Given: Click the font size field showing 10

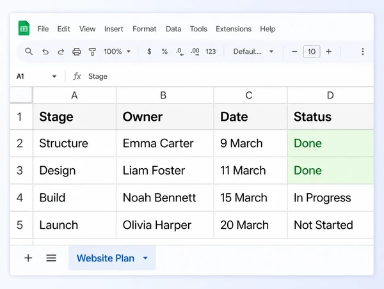Looking at the screenshot, I should click(x=312, y=52).
